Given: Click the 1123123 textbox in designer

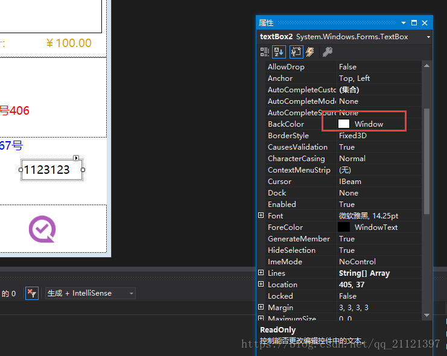Looking at the screenshot, I should click(x=52, y=170).
